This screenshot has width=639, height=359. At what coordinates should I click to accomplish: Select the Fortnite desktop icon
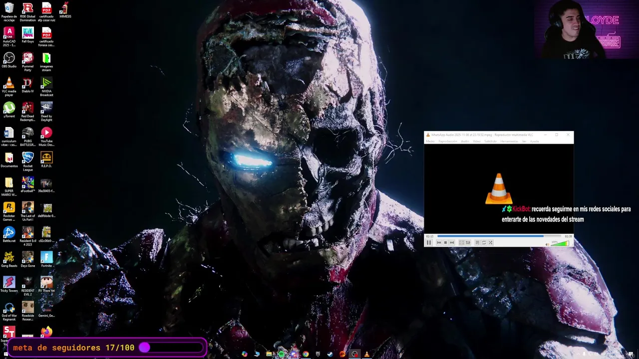coord(46,259)
